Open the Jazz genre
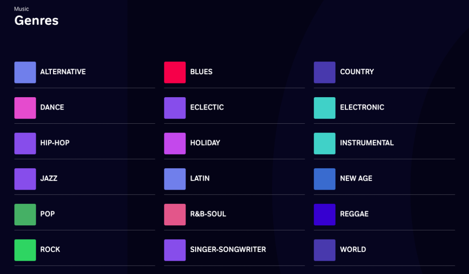Viewport: 469px width, 274px height. [85, 179]
